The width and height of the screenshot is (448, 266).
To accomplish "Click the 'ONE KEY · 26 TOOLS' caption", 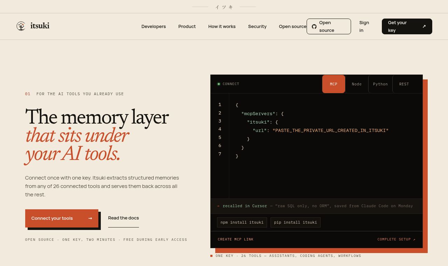I will pyautogui.click(x=288, y=256).
